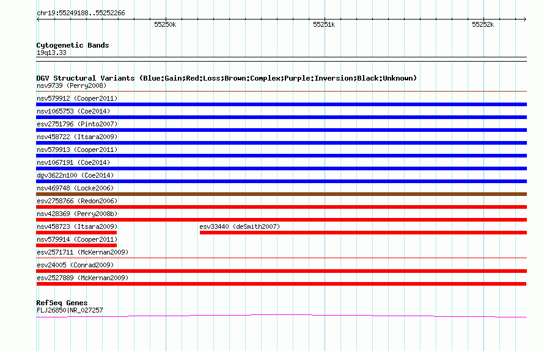Click the nsv428369 (Perry2008b) label
Image resolution: width=544 pixels, height=351 pixels.
(x=77, y=214)
